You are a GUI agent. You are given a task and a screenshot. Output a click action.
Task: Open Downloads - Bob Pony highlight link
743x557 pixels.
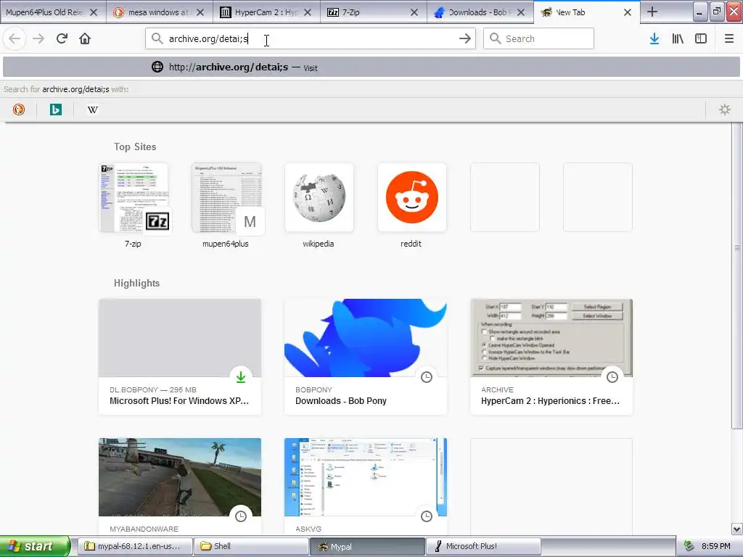(366, 357)
